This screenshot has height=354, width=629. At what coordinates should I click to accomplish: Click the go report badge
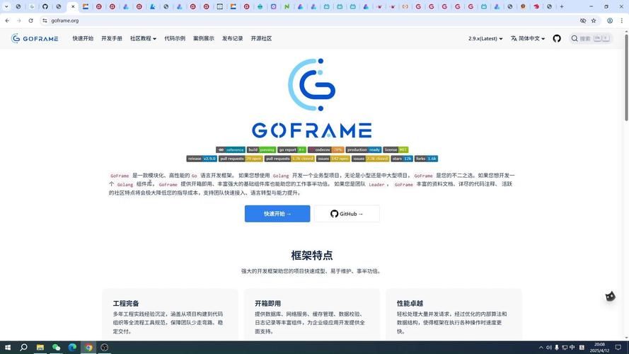point(292,149)
